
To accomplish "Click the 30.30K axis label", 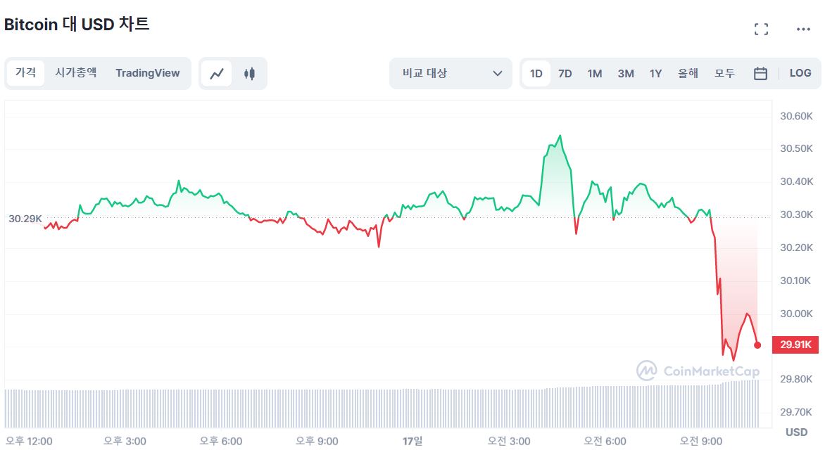I will tap(796, 215).
